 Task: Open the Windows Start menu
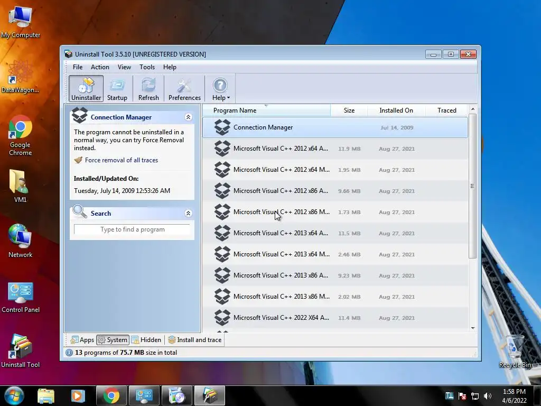(x=14, y=395)
